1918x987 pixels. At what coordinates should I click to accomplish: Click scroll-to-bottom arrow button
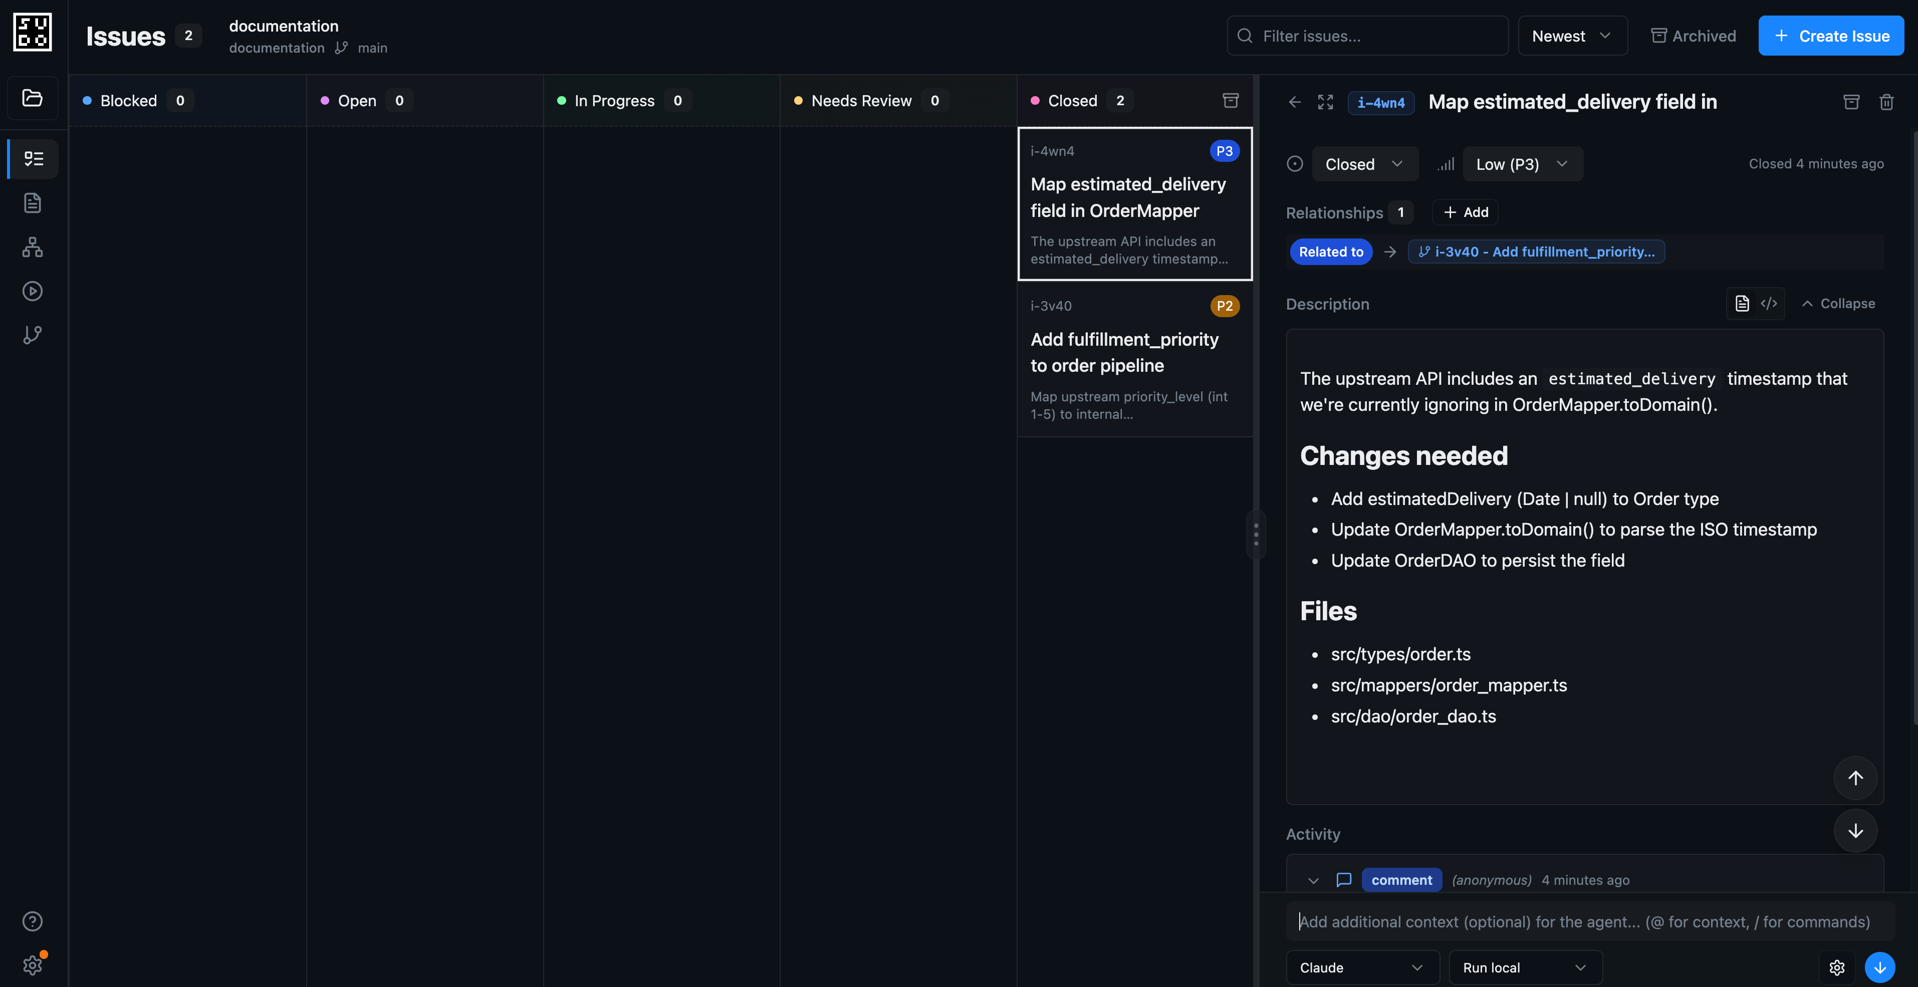click(x=1855, y=831)
